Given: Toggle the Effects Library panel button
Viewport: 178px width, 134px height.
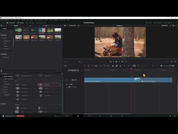Looking at the screenshot, I should [20, 23].
